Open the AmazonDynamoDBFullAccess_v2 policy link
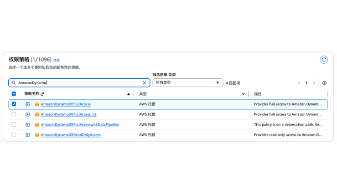 click(x=68, y=114)
